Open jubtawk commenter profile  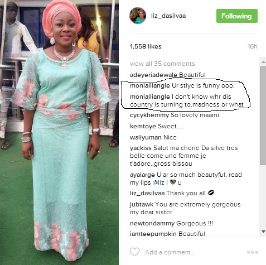142,205
